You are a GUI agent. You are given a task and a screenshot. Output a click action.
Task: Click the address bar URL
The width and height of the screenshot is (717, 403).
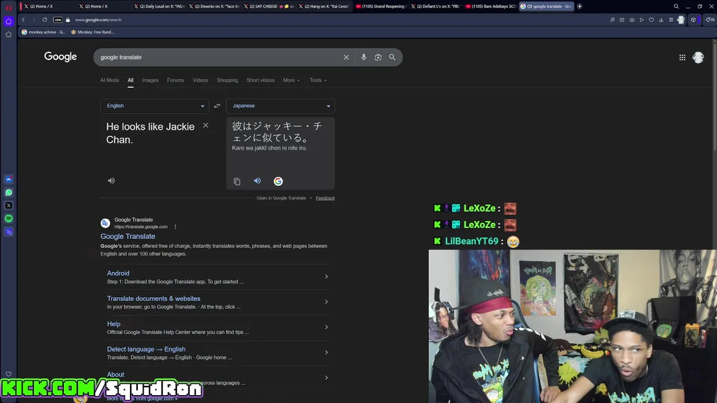pos(98,20)
